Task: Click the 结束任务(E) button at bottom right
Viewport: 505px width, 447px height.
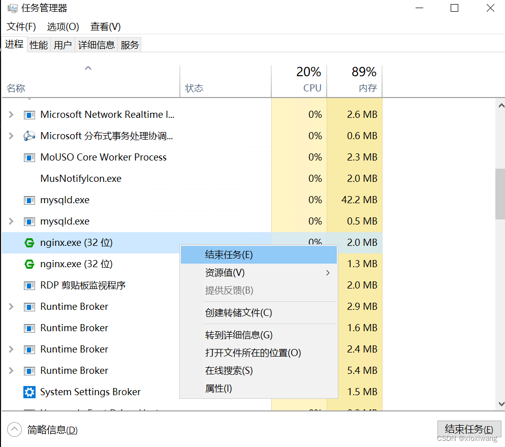Action: pos(469,429)
